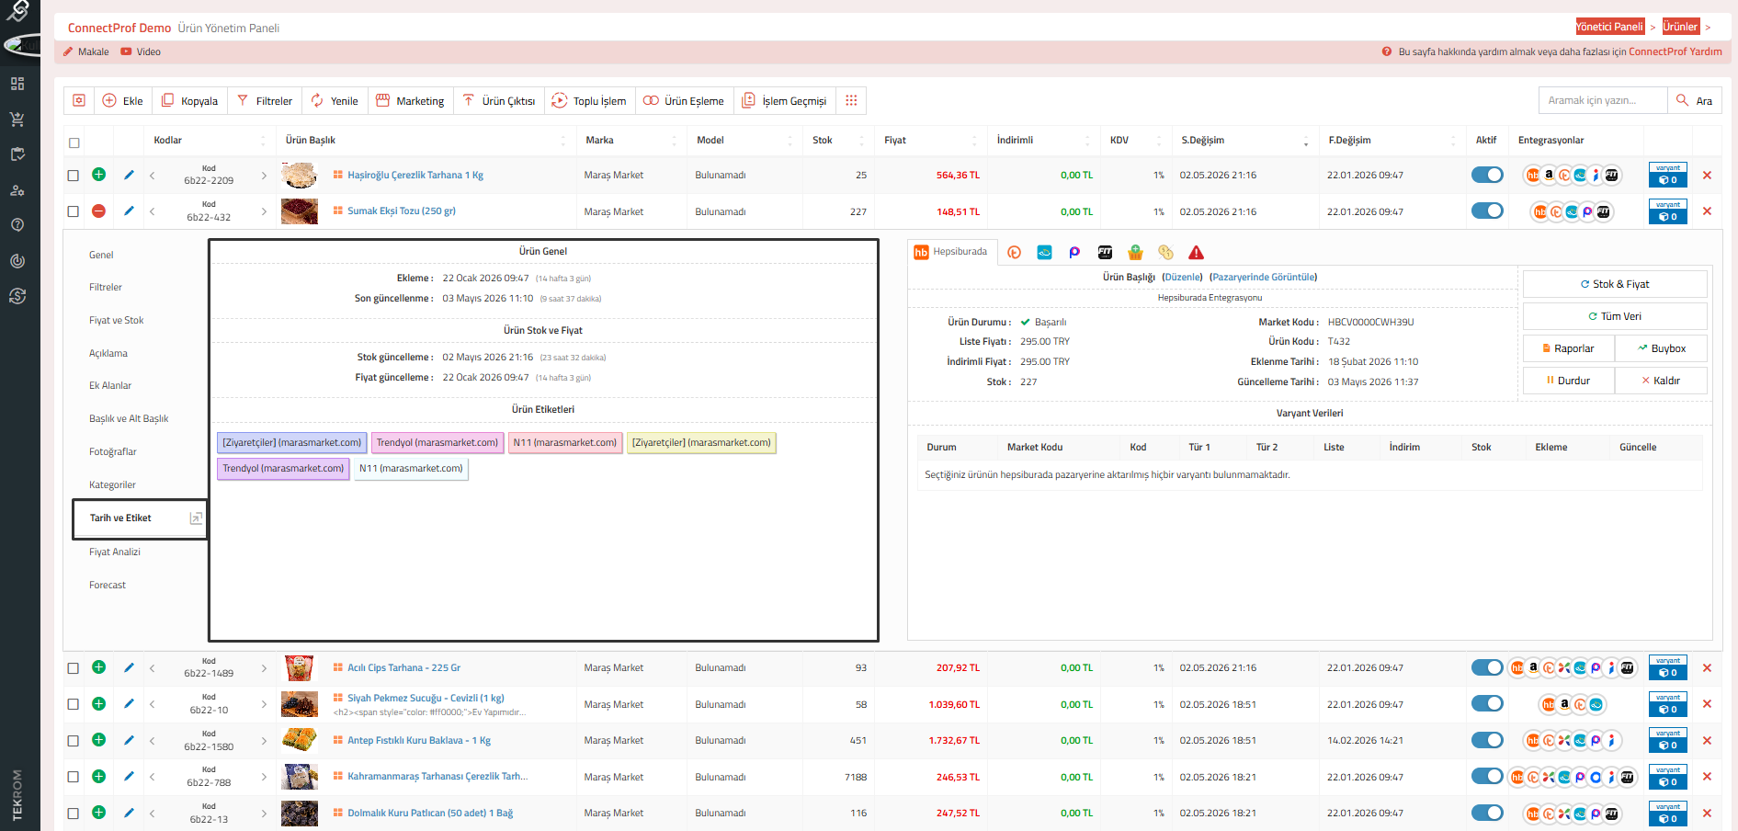This screenshot has width=1738, height=831.
Task: Delete the Sumak Ekşi Tozu row
Action: 1707,211
